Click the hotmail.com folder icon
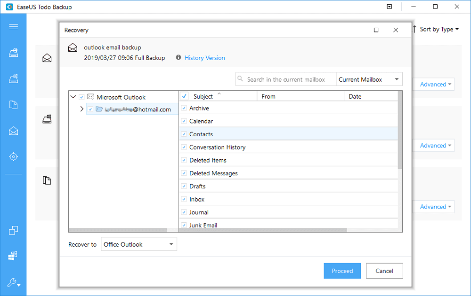The width and height of the screenshot is (471, 296). pyautogui.click(x=99, y=109)
